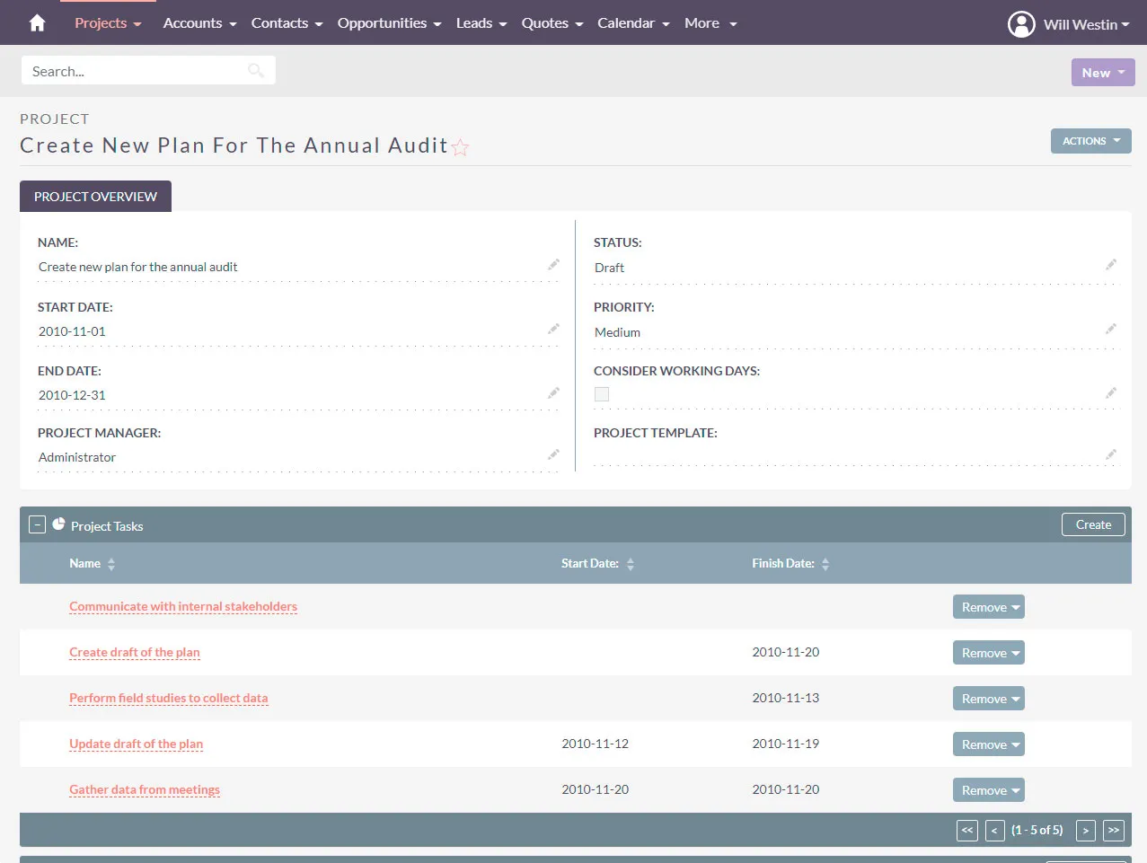Sort tasks by Start Date arrows
The height and width of the screenshot is (863, 1147).
point(631,564)
